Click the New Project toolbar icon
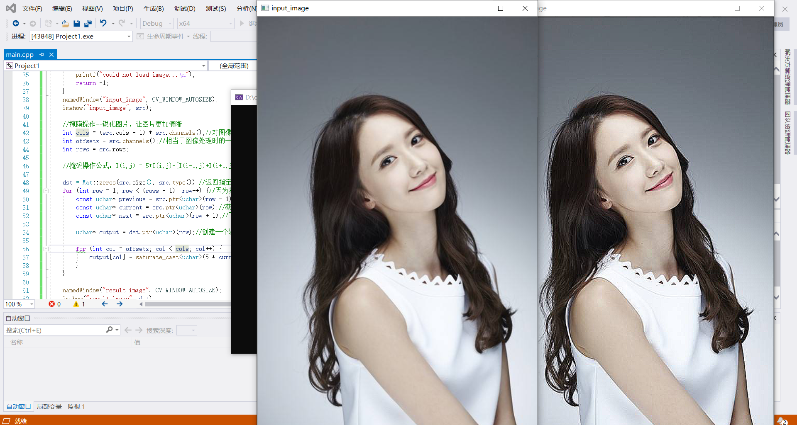The image size is (797, 425). click(49, 24)
